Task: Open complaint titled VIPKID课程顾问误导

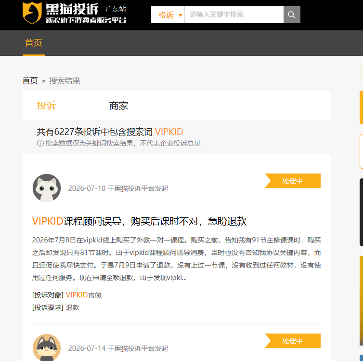Action: coord(139,221)
